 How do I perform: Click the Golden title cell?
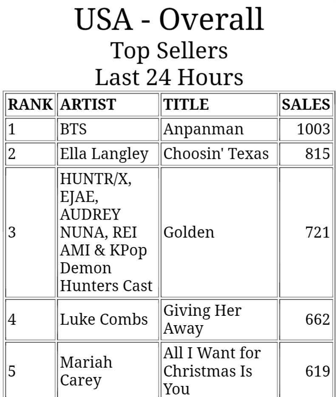tap(189, 232)
